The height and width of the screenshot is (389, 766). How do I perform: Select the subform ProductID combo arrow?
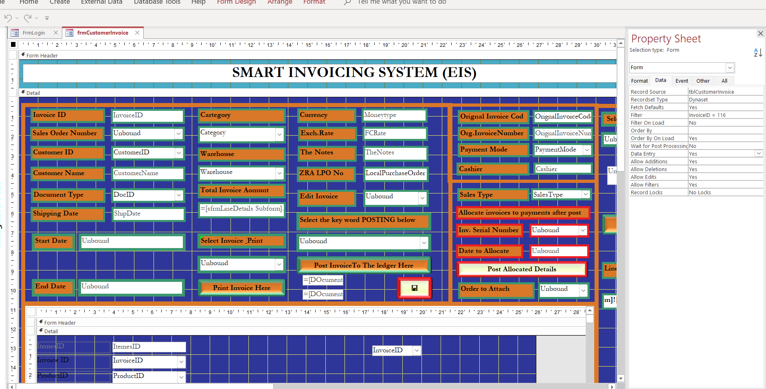coord(181,377)
